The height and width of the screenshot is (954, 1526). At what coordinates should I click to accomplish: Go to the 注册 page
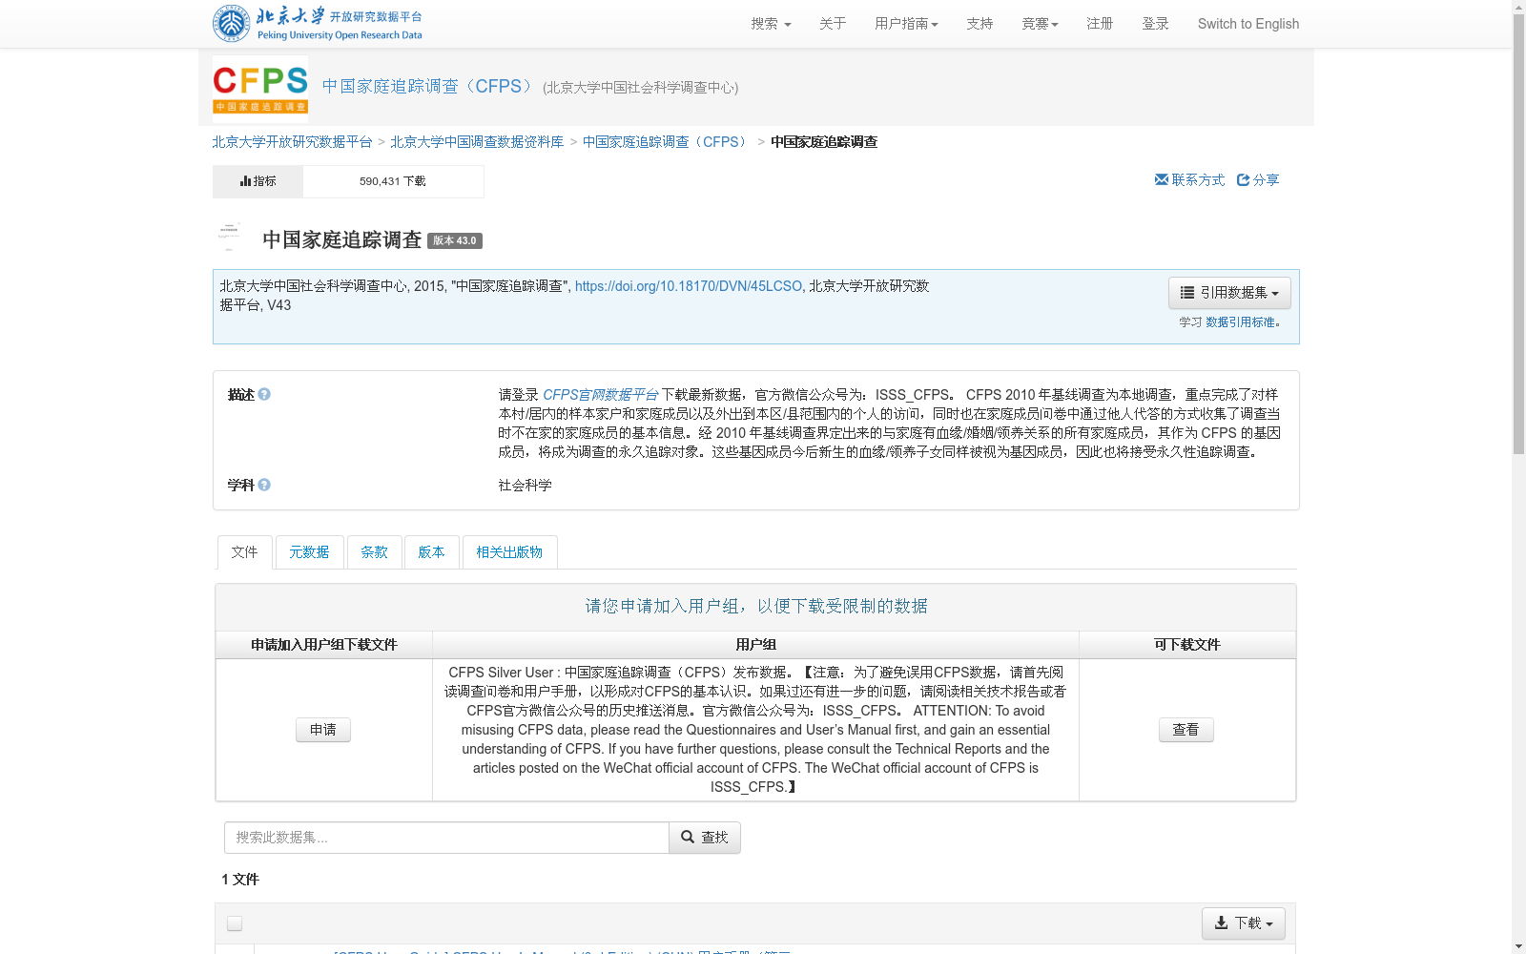pos(1100,24)
